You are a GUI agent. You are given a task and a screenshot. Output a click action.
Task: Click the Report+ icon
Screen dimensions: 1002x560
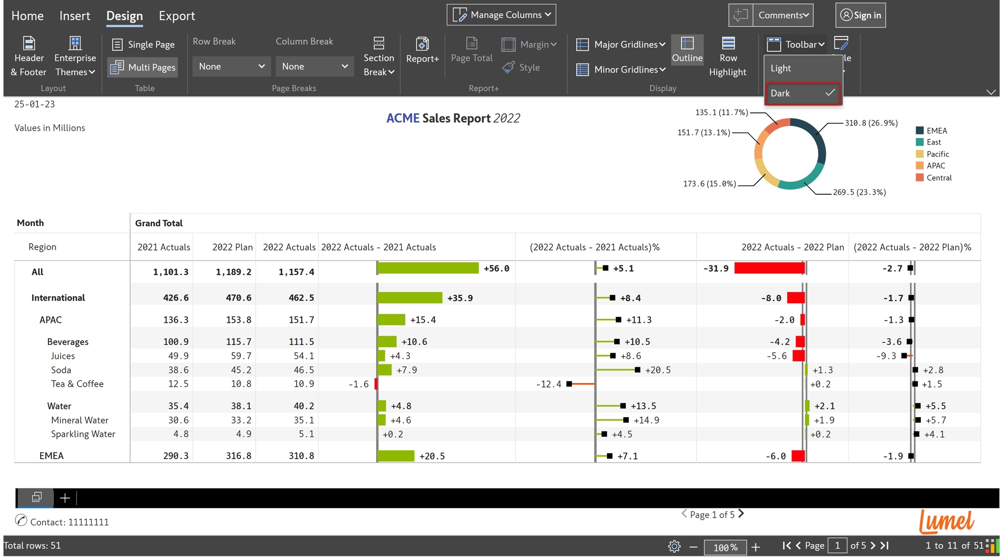click(x=422, y=44)
